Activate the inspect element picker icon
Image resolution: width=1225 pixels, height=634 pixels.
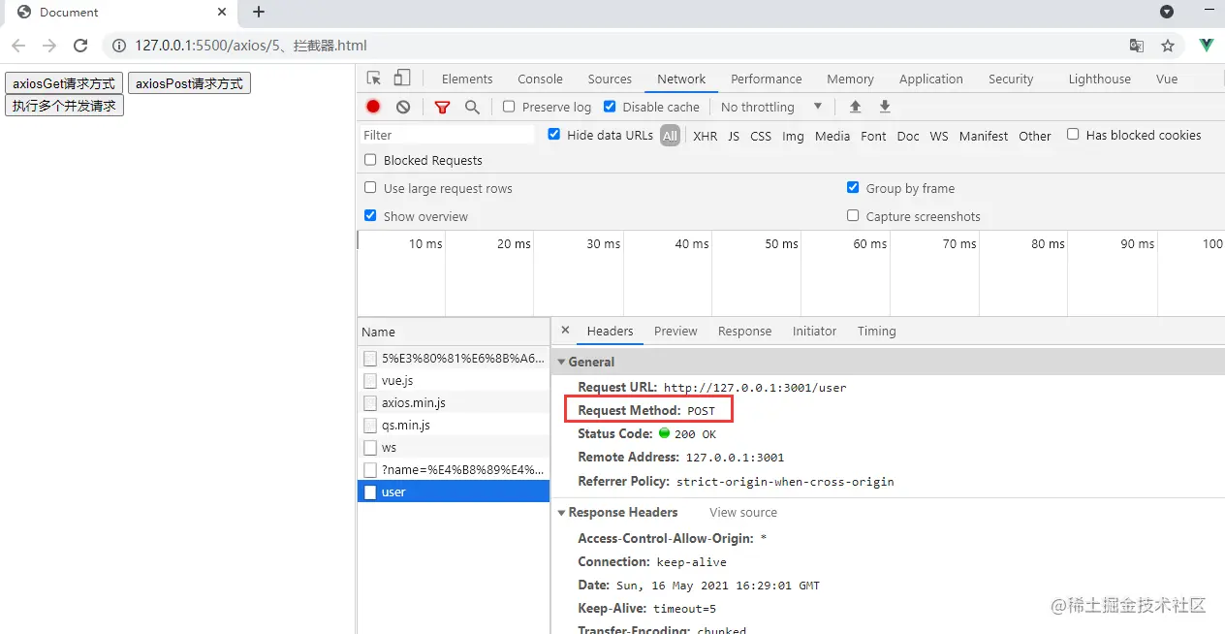(x=374, y=79)
